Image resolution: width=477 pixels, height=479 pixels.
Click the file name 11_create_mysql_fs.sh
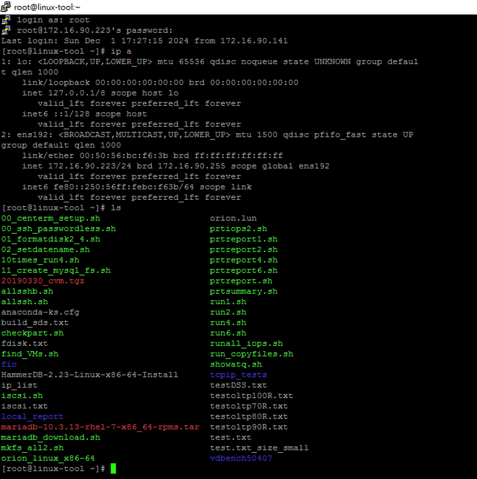click(x=56, y=270)
